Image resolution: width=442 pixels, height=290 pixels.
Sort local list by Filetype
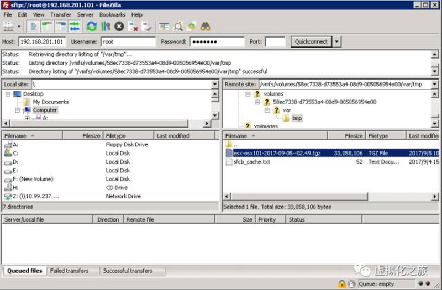pos(129,136)
